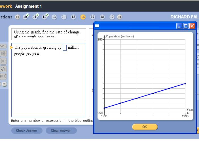Insert a fraction template from math palette
The image size is (199, 145).
point(3,54)
